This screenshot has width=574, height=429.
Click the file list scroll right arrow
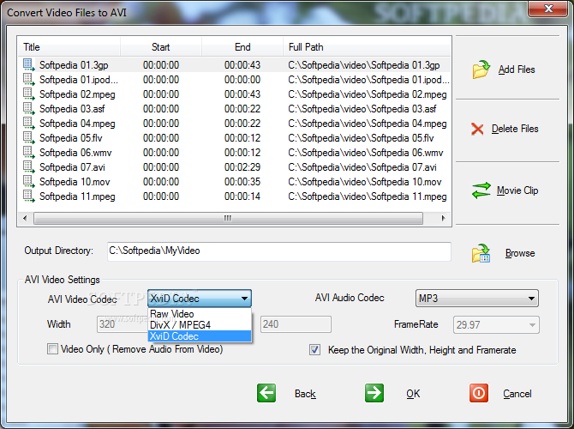click(x=443, y=219)
